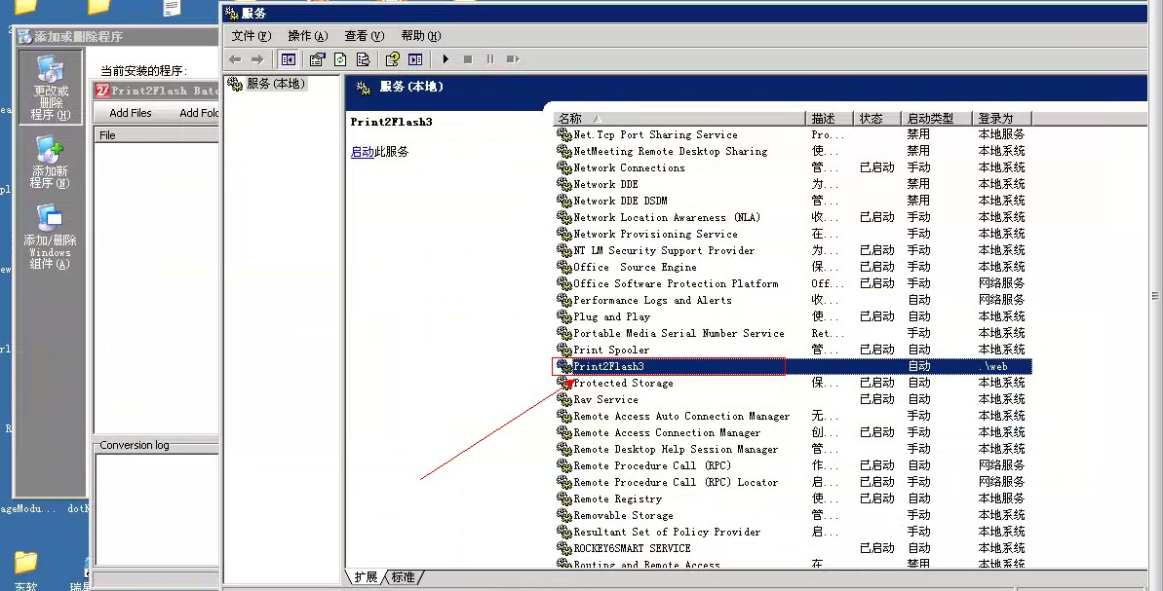The height and width of the screenshot is (591, 1163).
Task: Click the gear icon of Removable Storage
Action: [564, 515]
